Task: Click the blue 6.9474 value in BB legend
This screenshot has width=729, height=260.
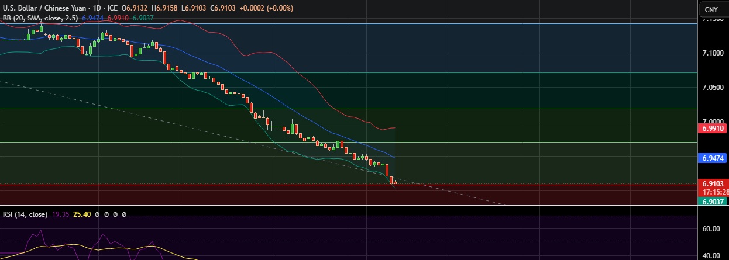Action: point(92,18)
